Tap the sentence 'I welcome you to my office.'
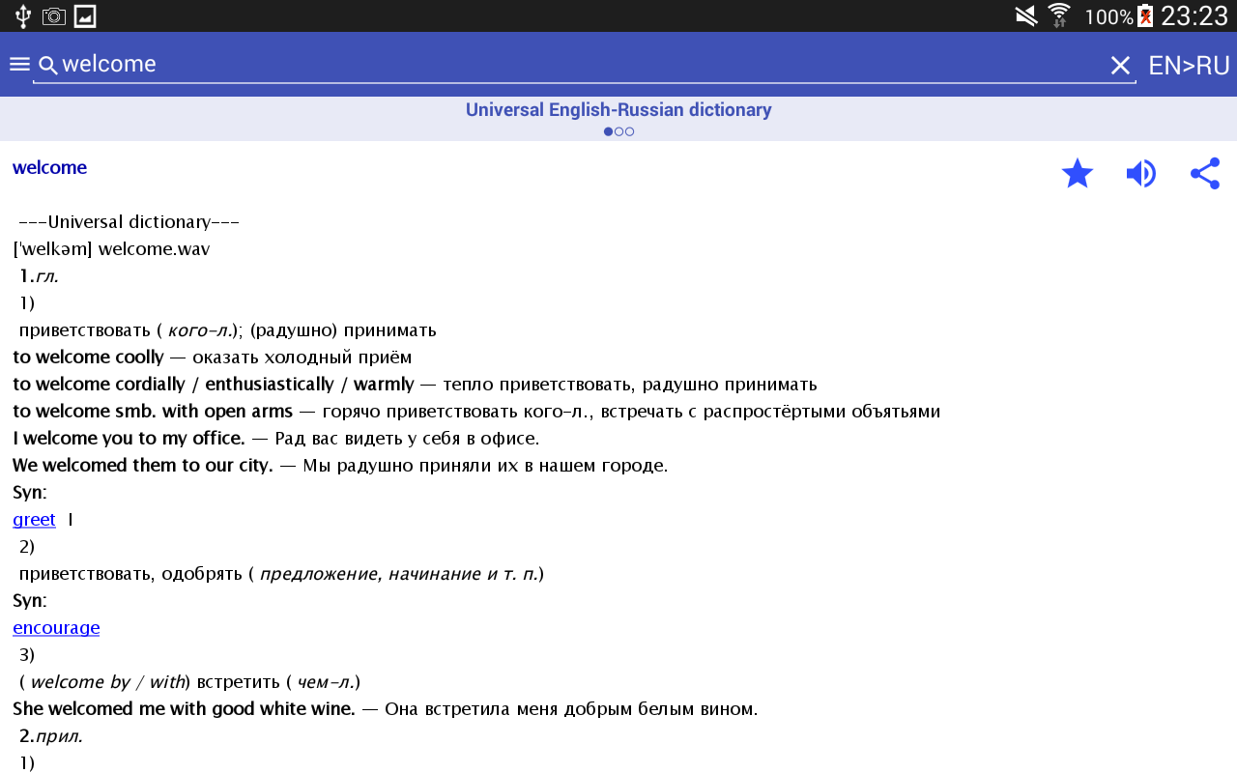The width and height of the screenshot is (1237, 773). [129, 439]
